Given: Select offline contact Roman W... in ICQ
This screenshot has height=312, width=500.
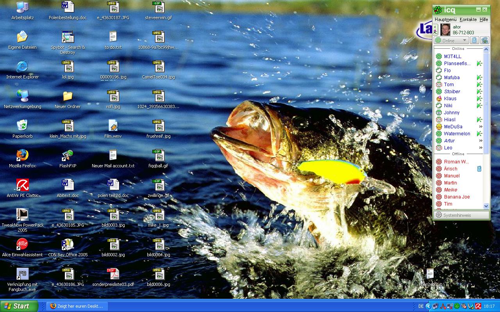Looking at the screenshot, I should click(456, 162).
